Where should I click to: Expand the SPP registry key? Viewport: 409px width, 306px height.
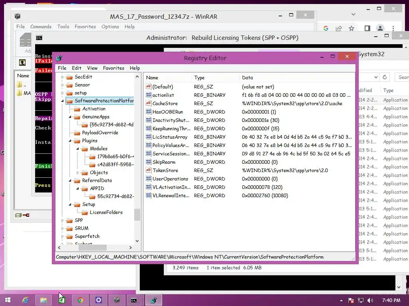click(62, 220)
